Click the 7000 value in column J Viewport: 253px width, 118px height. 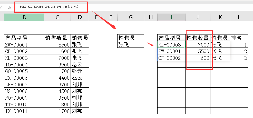[x=198, y=44]
